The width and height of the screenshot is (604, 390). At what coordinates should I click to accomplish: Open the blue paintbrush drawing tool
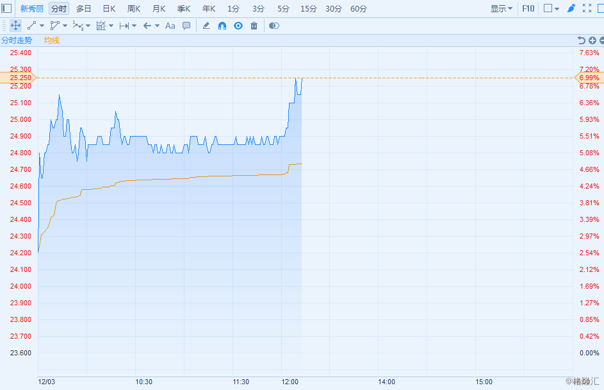point(571,8)
